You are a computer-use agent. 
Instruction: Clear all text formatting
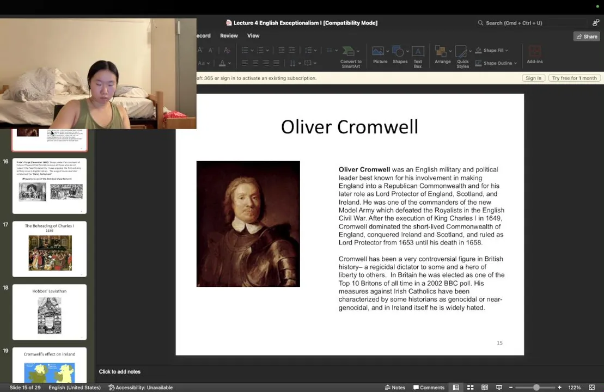(x=227, y=50)
